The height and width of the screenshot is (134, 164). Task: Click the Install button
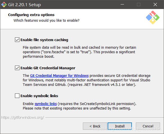click(x=120, y=126)
